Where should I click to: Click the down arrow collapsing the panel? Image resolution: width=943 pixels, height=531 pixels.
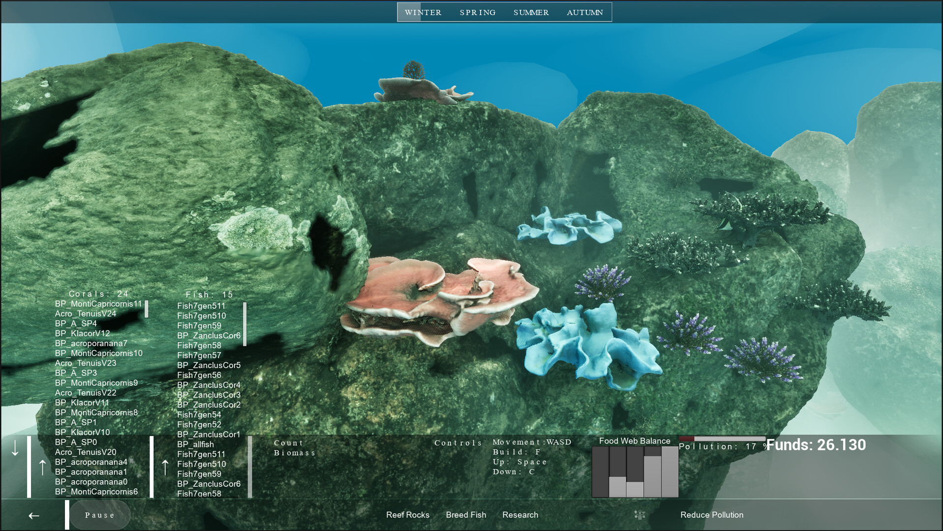coord(15,448)
